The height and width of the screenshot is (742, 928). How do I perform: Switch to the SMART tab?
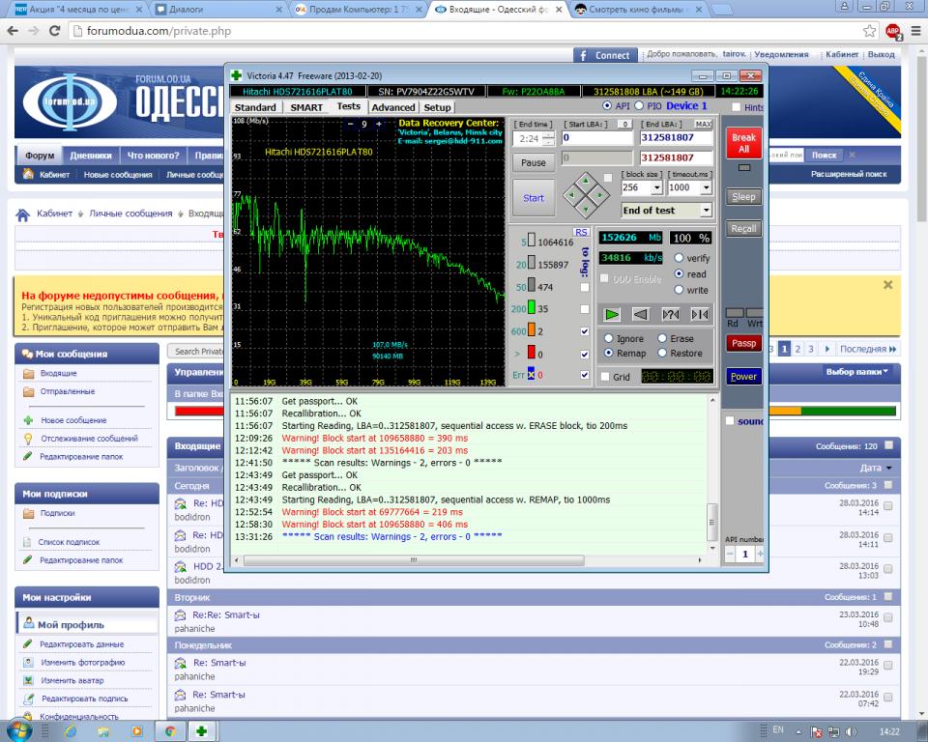click(x=306, y=107)
